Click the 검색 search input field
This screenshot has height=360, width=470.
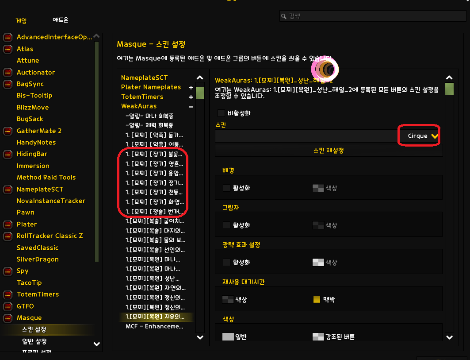click(373, 16)
